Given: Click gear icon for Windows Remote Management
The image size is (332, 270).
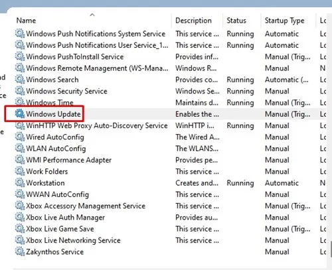Looking at the screenshot, I should coord(20,68).
